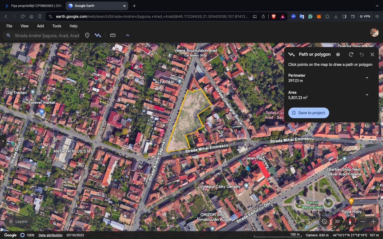Screen dimensions: 383x239
Task: Zoom in with the plus button
Action: click(x=373, y=221)
